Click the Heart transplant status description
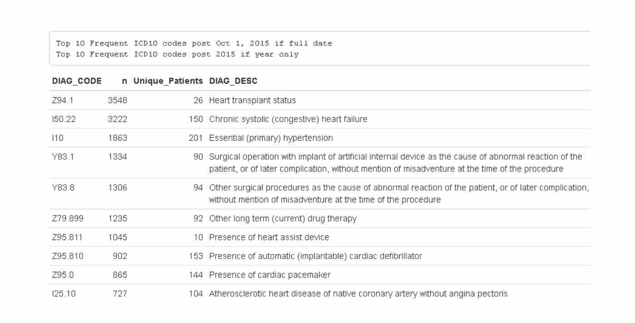The image size is (635, 323). 252,100
